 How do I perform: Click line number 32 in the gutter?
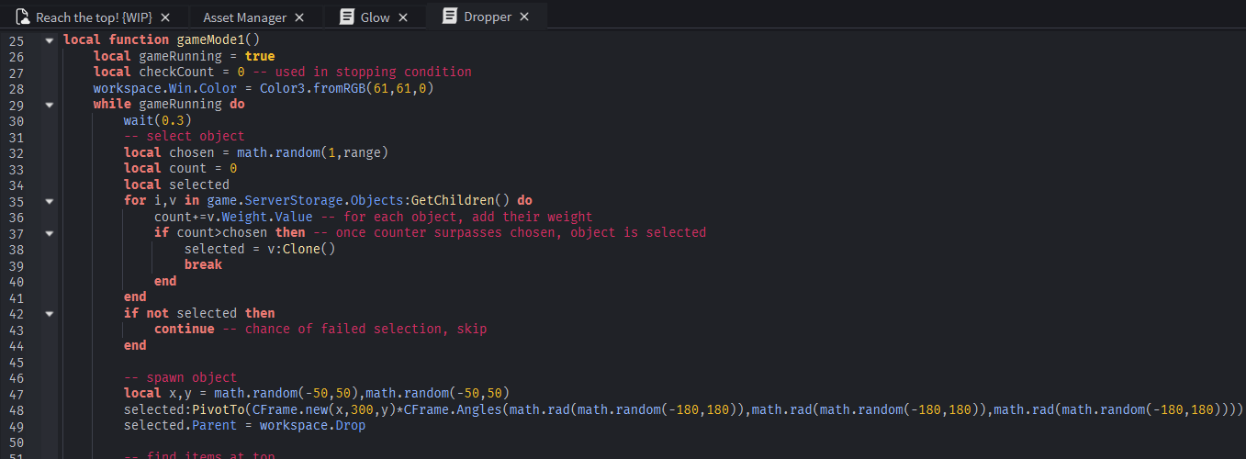coord(16,152)
